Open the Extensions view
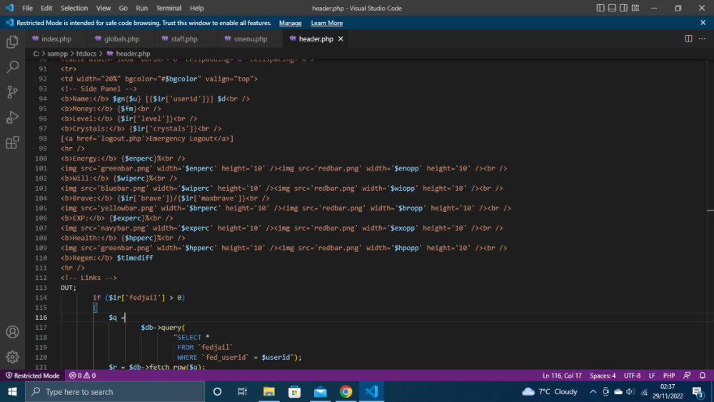Viewport: 714px width, 402px height. 12,143
